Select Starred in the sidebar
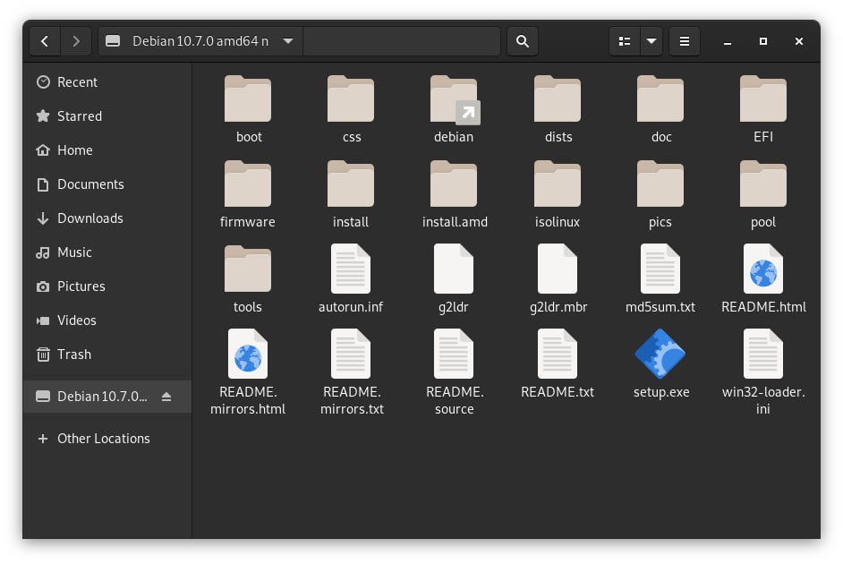Image resolution: width=843 pixels, height=564 pixels. click(x=107, y=116)
